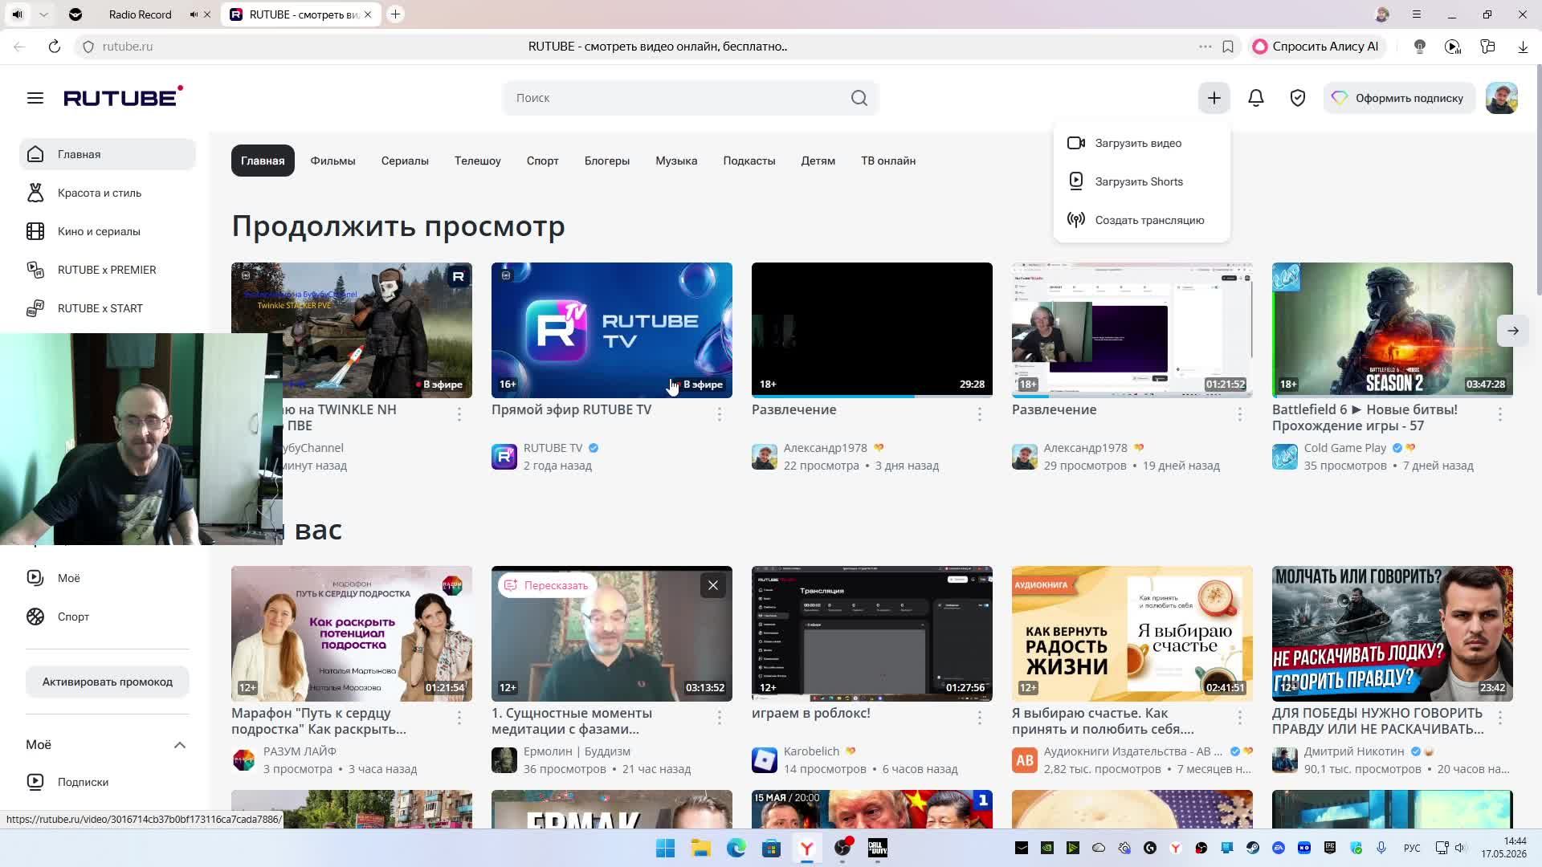Open options for играем в роблокс! video
This screenshot has height=867, width=1542.
click(x=979, y=718)
